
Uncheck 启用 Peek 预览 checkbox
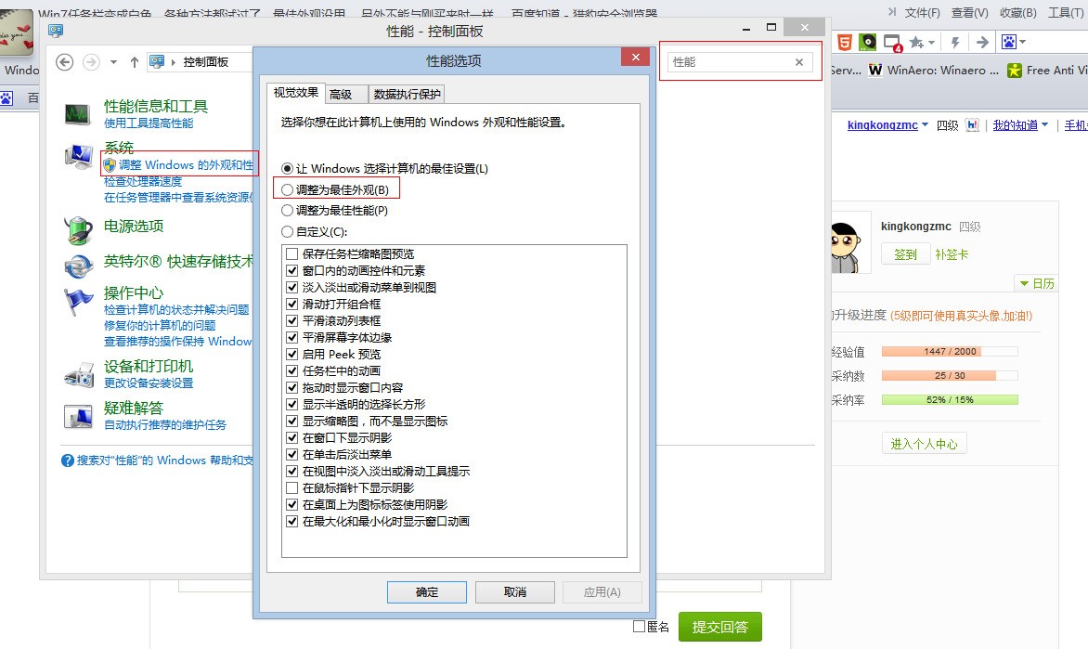[x=292, y=354]
